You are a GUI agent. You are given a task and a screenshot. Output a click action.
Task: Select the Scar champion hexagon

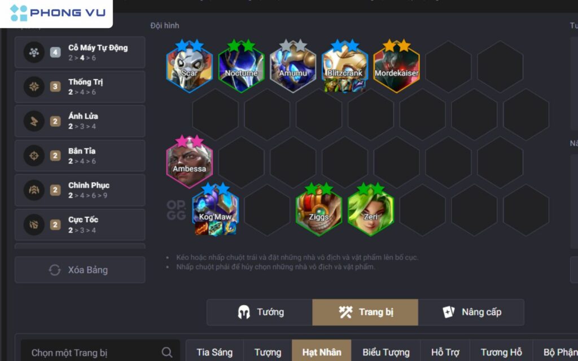[x=189, y=67]
